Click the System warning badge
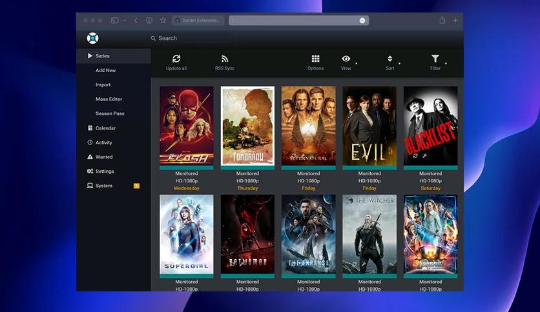The height and width of the screenshot is (312, 540). (136, 186)
